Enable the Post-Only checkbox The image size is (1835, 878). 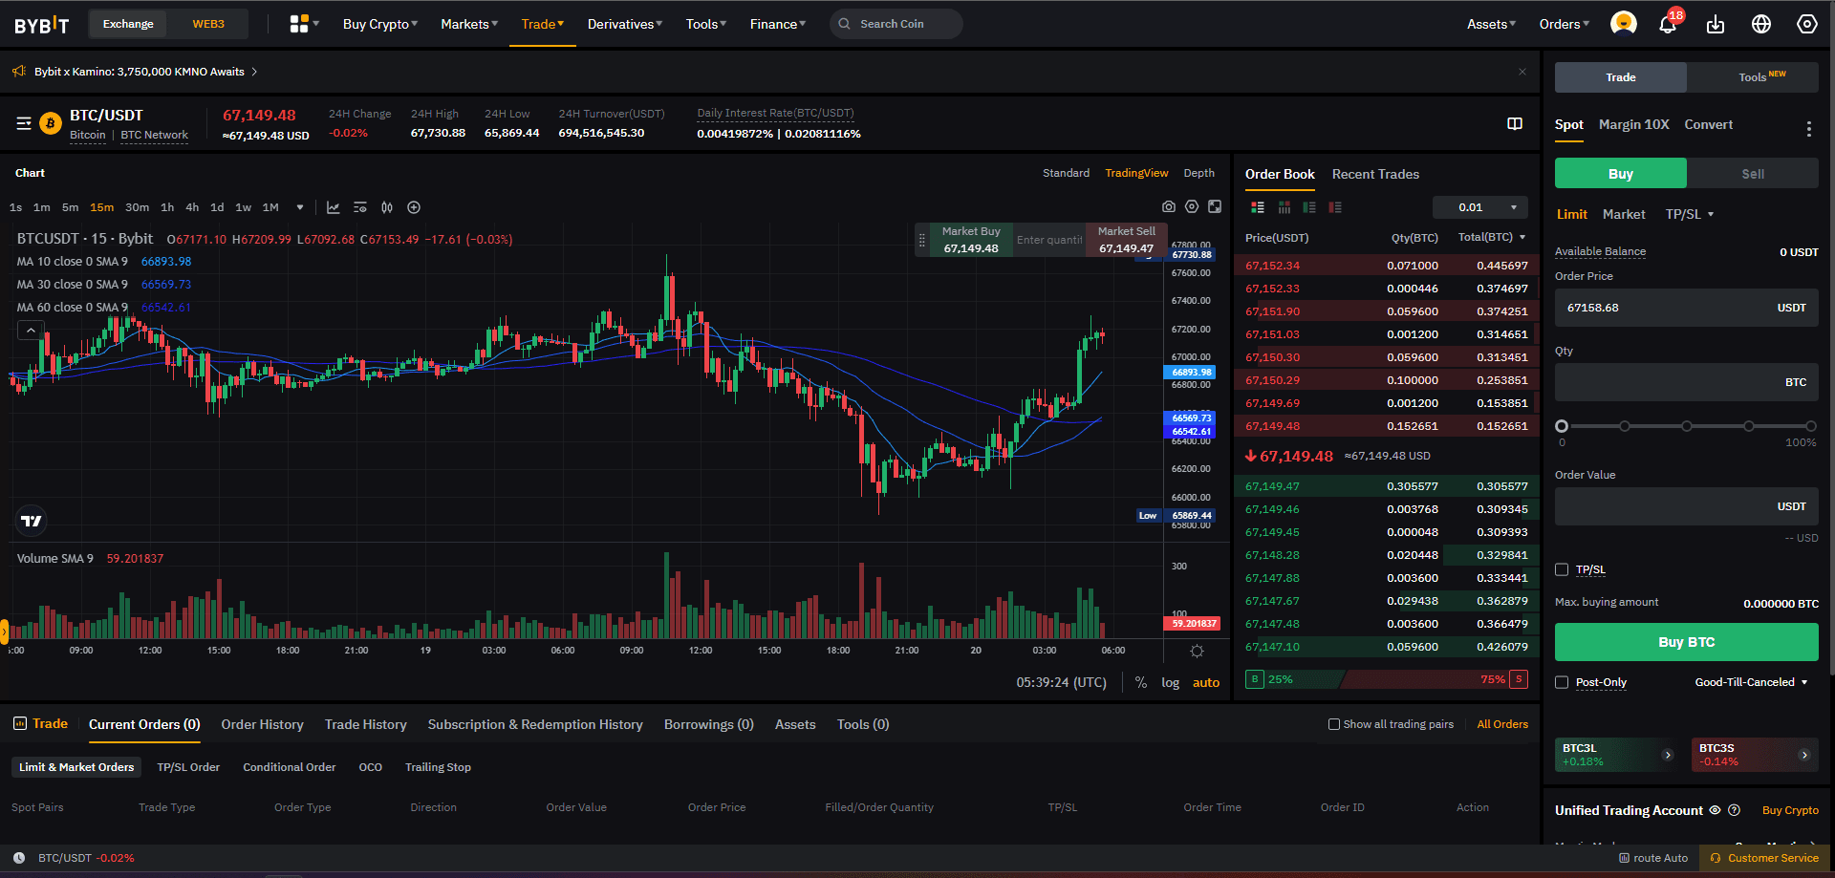[x=1562, y=682]
